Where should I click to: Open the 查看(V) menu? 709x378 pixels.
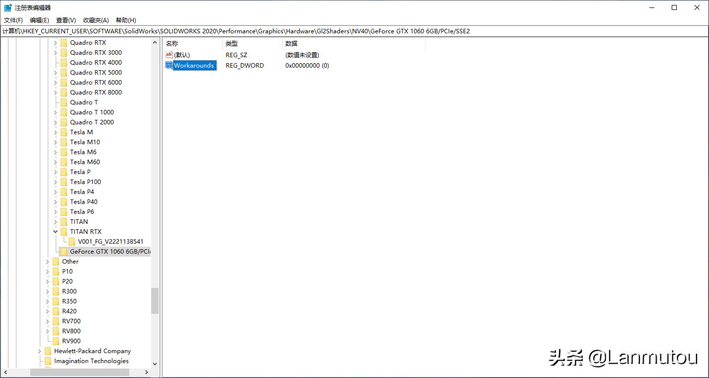66,20
